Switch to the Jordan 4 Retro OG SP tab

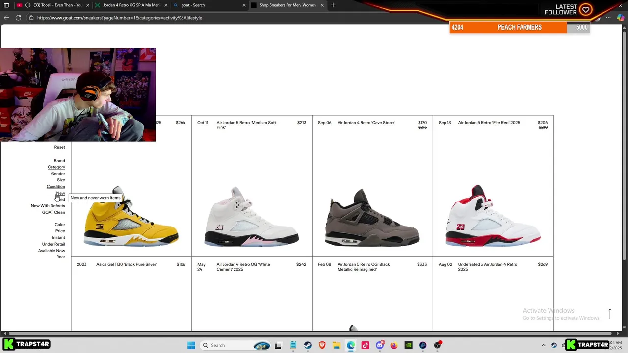(x=131, y=5)
